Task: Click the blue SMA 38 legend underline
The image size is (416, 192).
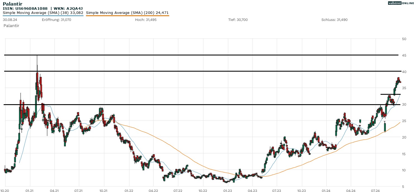Action: [43, 16]
